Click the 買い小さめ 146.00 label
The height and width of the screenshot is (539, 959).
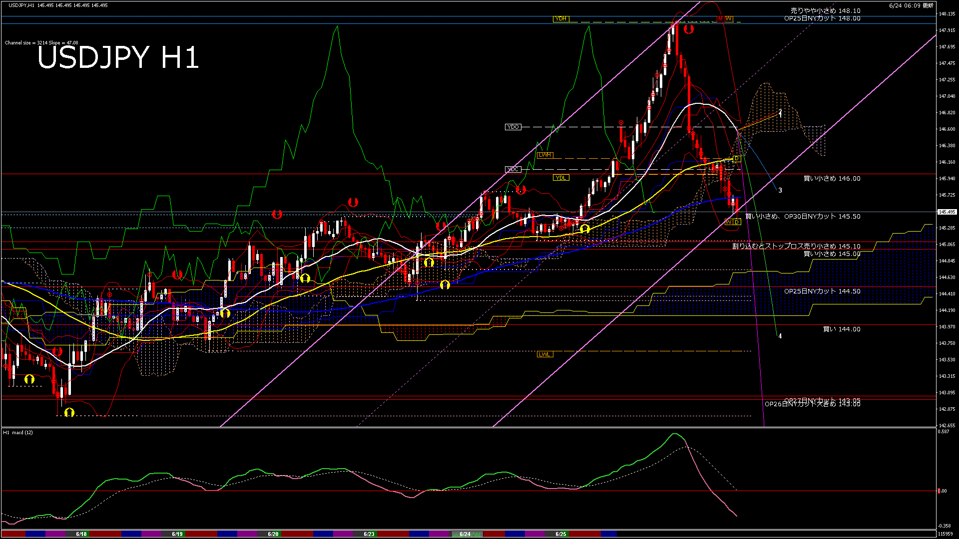(832, 179)
